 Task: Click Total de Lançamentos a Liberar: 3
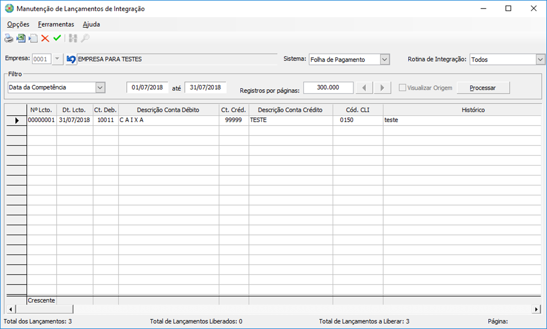pos(364,321)
